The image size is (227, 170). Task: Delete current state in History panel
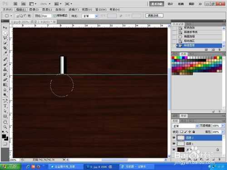coord(219,50)
